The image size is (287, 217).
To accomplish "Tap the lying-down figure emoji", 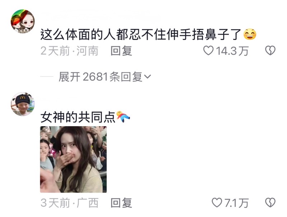I will click(123, 117).
